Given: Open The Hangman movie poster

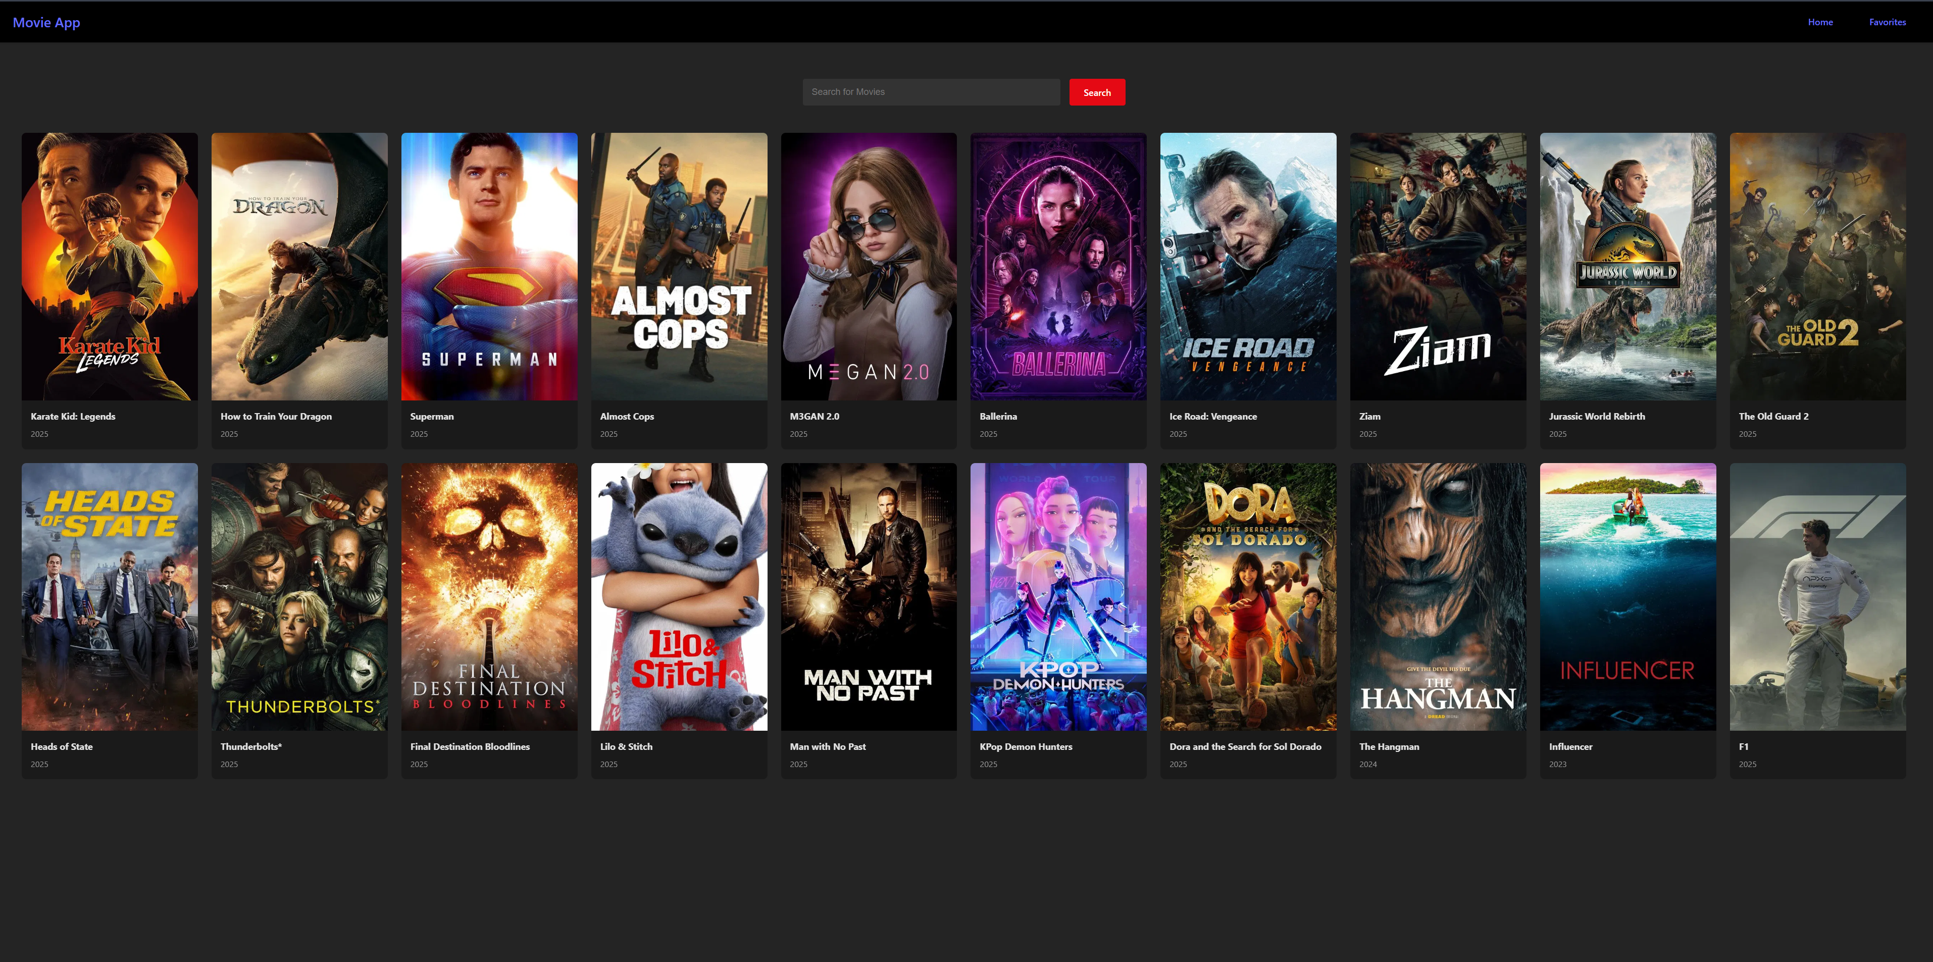Looking at the screenshot, I should tap(1438, 596).
